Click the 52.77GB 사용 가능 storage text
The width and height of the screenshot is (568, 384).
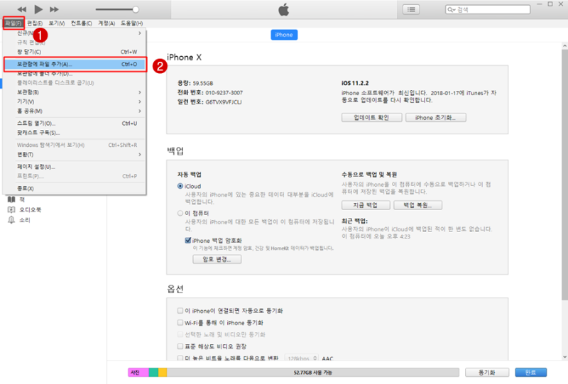coord(312,373)
